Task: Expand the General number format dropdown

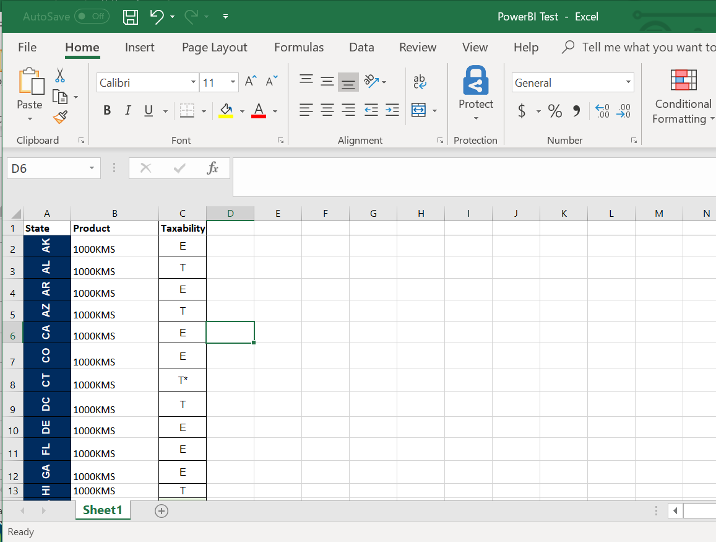Action: [x=628, y=82]
